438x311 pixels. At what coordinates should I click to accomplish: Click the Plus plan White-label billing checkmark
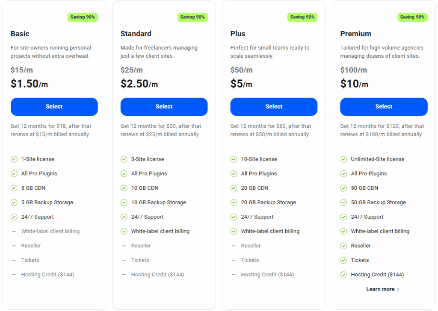point(234,232)
